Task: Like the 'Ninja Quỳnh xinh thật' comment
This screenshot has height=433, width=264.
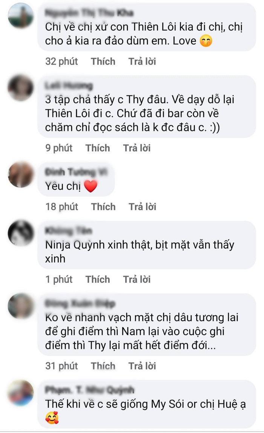Action: [98, 279]
